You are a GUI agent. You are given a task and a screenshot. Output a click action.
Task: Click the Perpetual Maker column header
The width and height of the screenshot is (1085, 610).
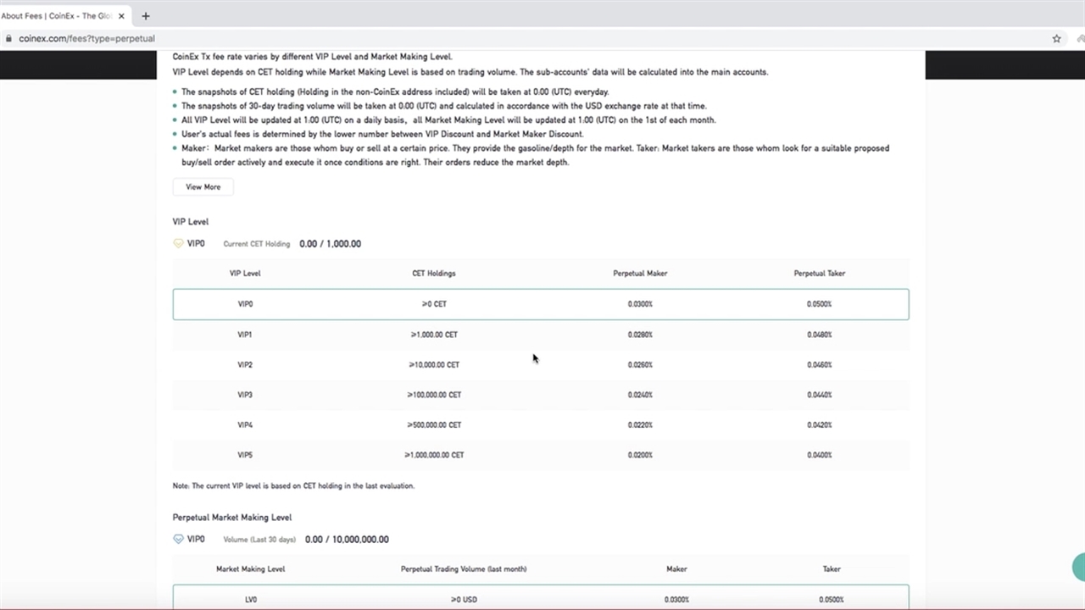(x=640, y=274)
